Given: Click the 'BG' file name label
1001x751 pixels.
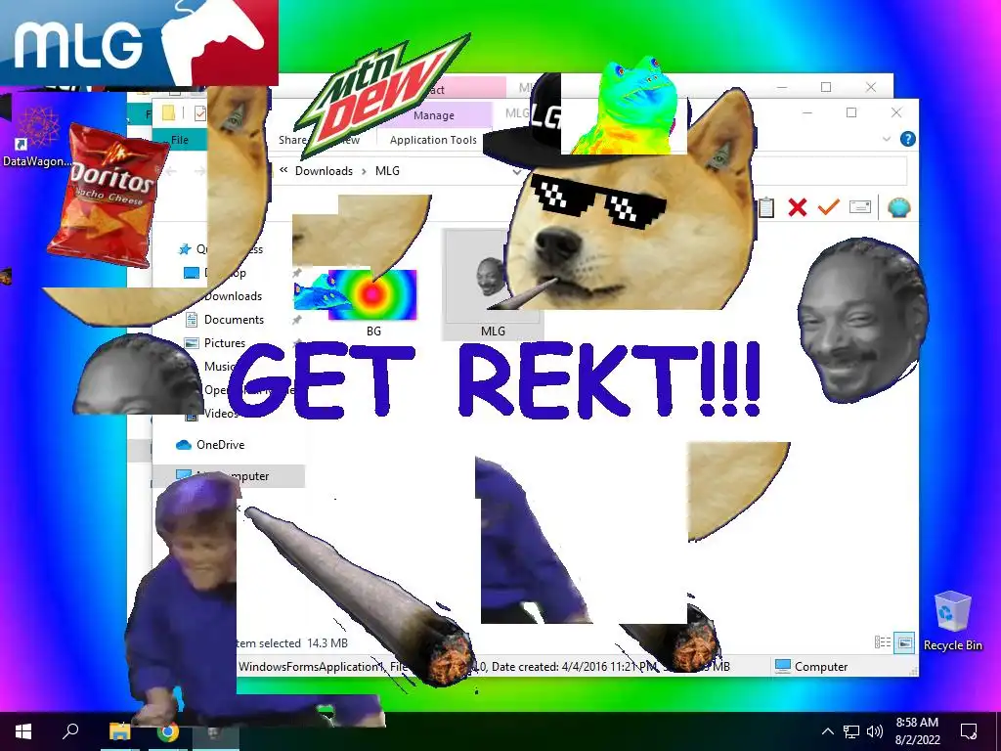Looking at the screenshot, I should click(373, 331).
